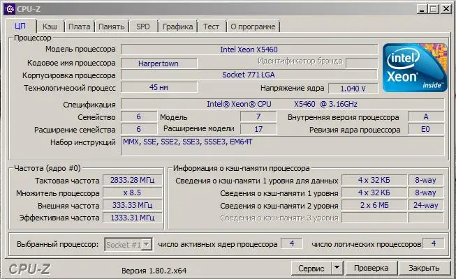Screen dimensions: 456x279
Task: Click the 1.040 V core voltage value
Action: tap(353, 89)
